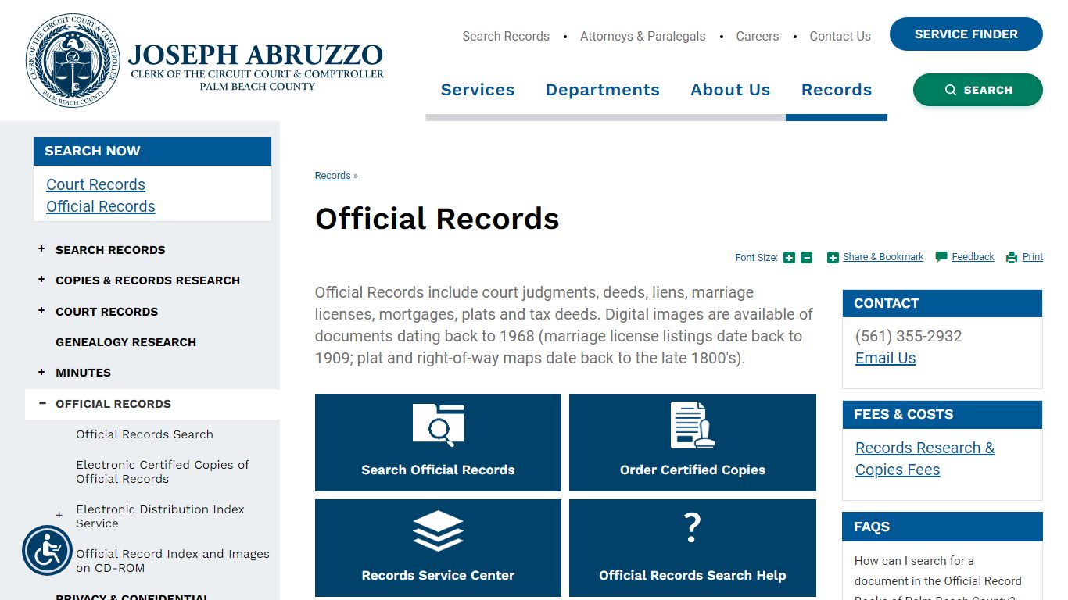Expand Electronic Distribution Index Service submenu

[59, 516]
